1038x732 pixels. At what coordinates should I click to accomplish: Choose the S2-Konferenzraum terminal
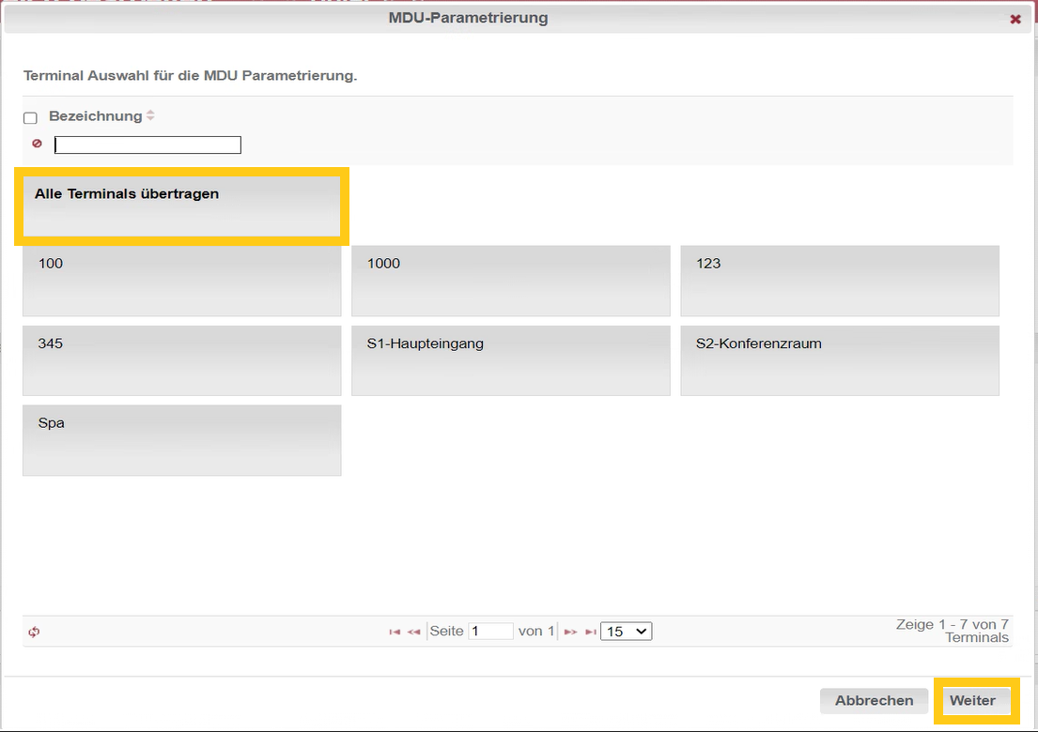pyautogui.click(x=839, y=360)
